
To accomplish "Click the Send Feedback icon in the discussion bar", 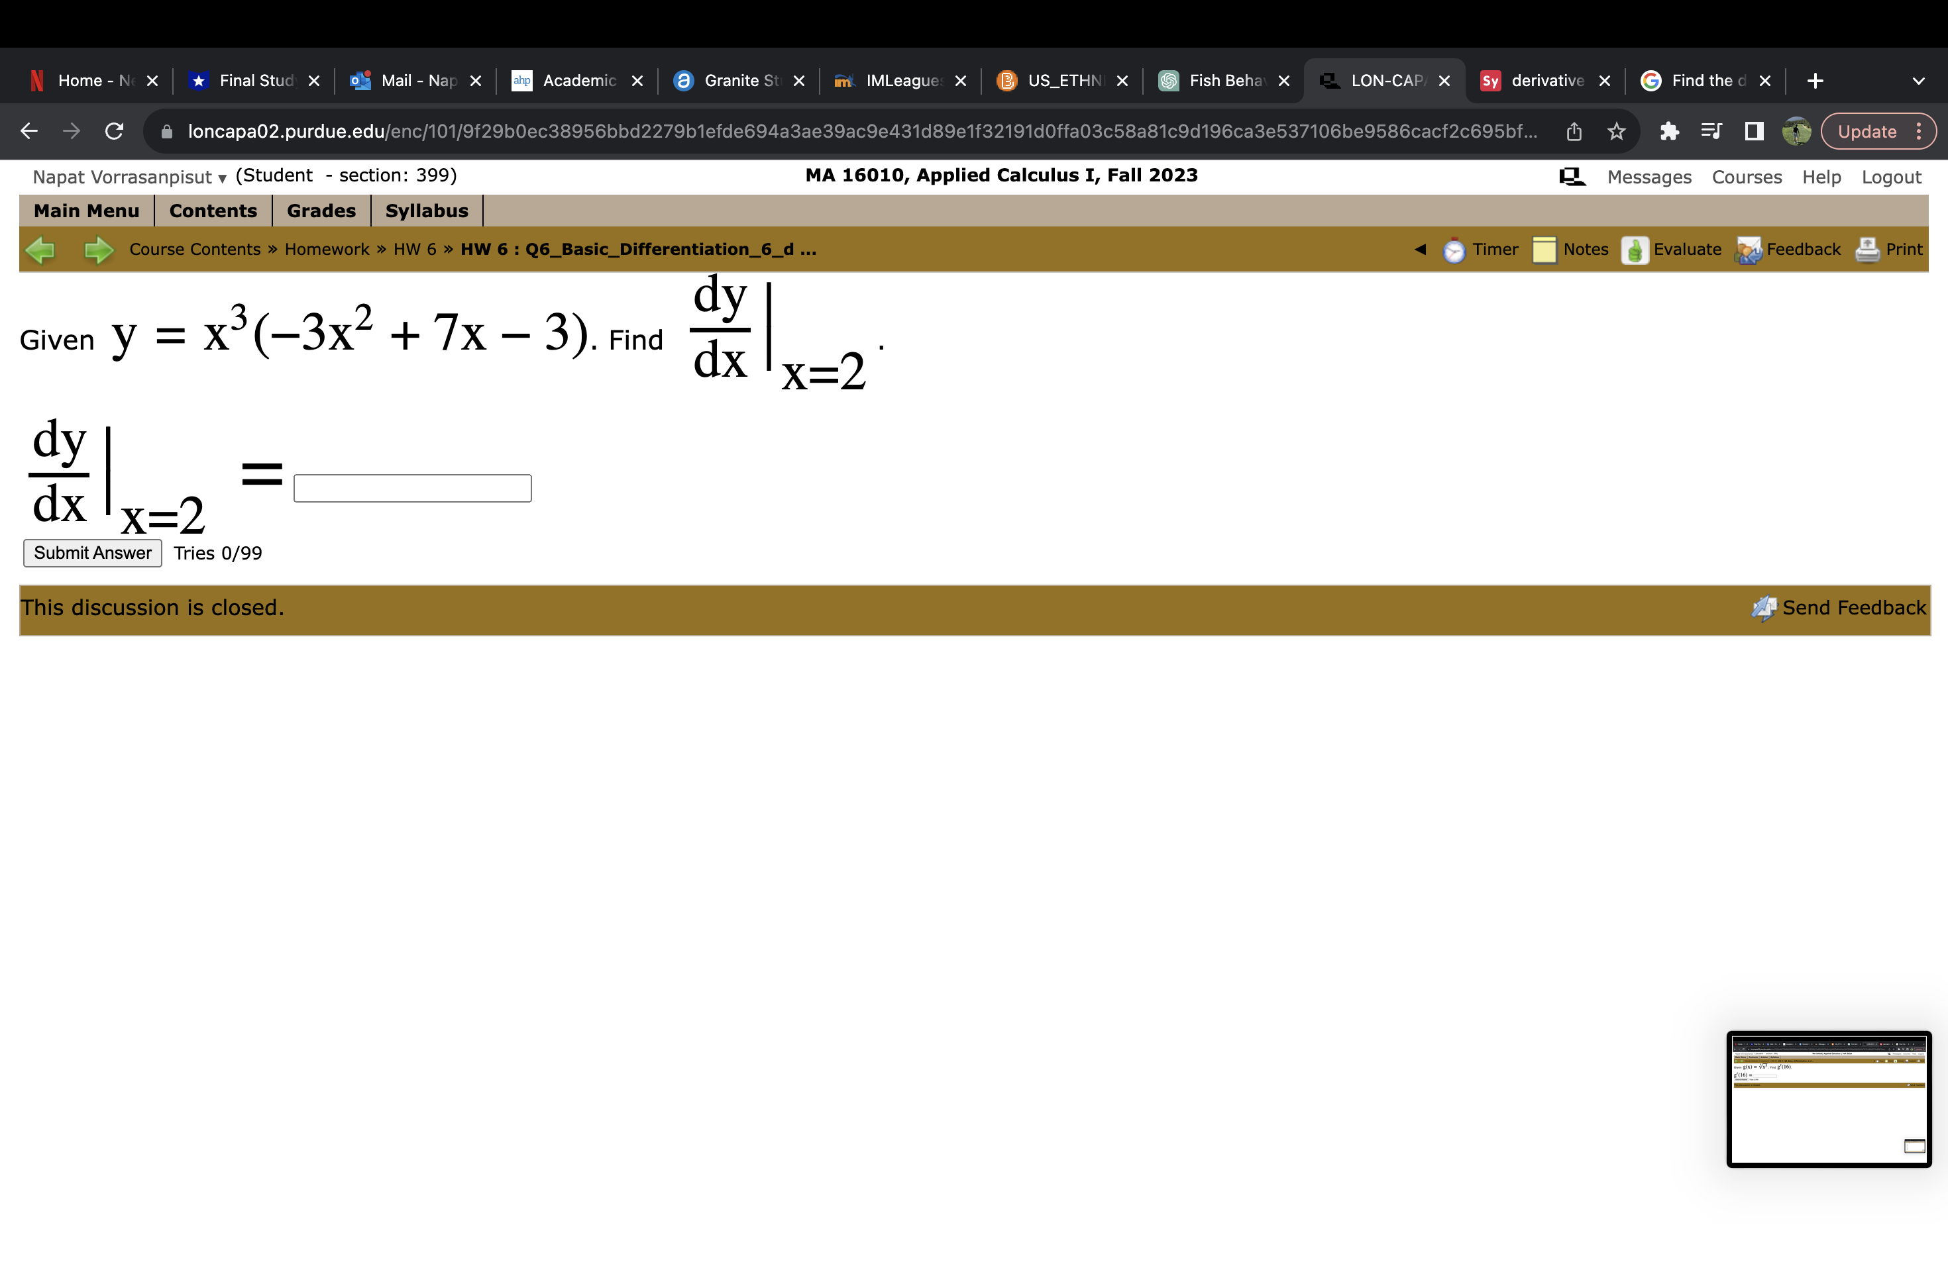I will coord(1762,608).
